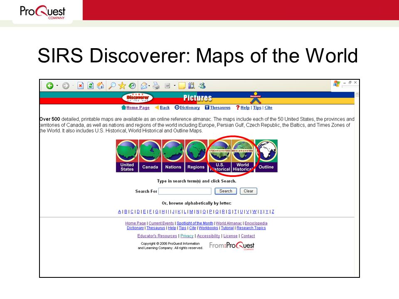The image size is (399, 299).
Task: Open the License link
Action: point(230,236)
